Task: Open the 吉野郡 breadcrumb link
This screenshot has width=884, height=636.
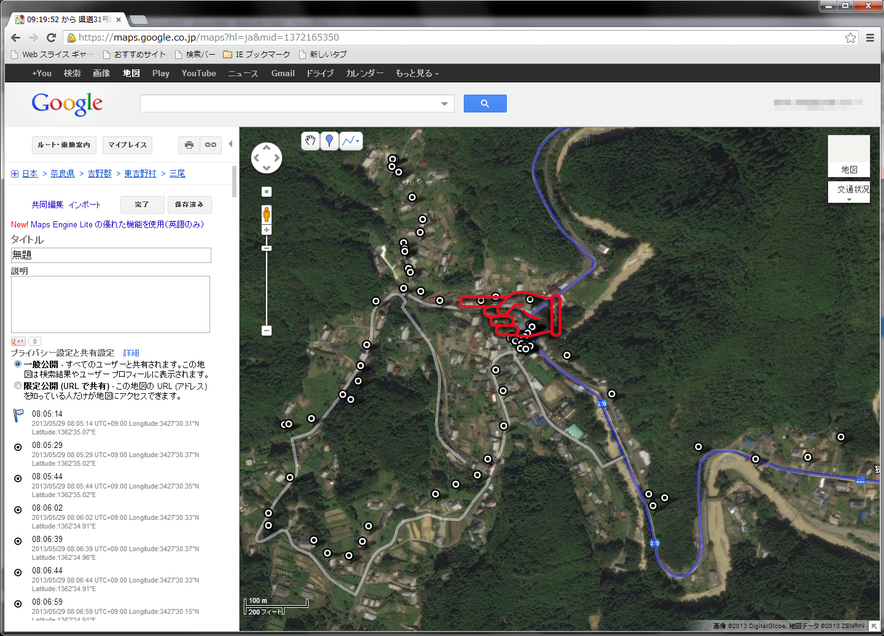Action: pyautogui.click(x=100, y=174)
